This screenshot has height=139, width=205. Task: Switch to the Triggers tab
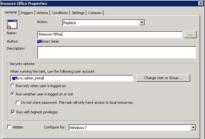(x=27, y=13)
